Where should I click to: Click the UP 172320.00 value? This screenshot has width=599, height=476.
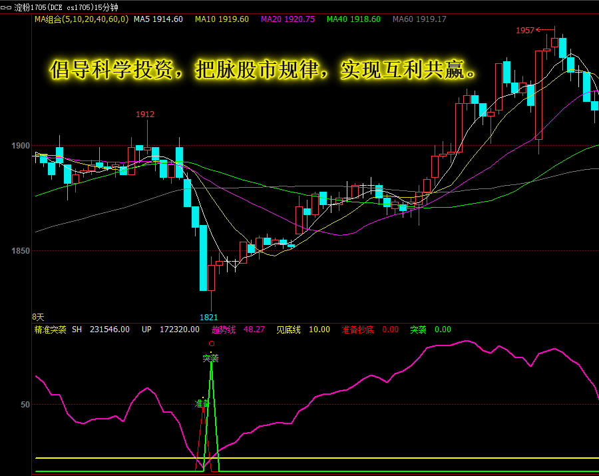(170, 330)
